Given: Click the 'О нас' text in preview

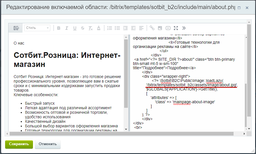Looking at the screenshot, I should pos(19,43).
